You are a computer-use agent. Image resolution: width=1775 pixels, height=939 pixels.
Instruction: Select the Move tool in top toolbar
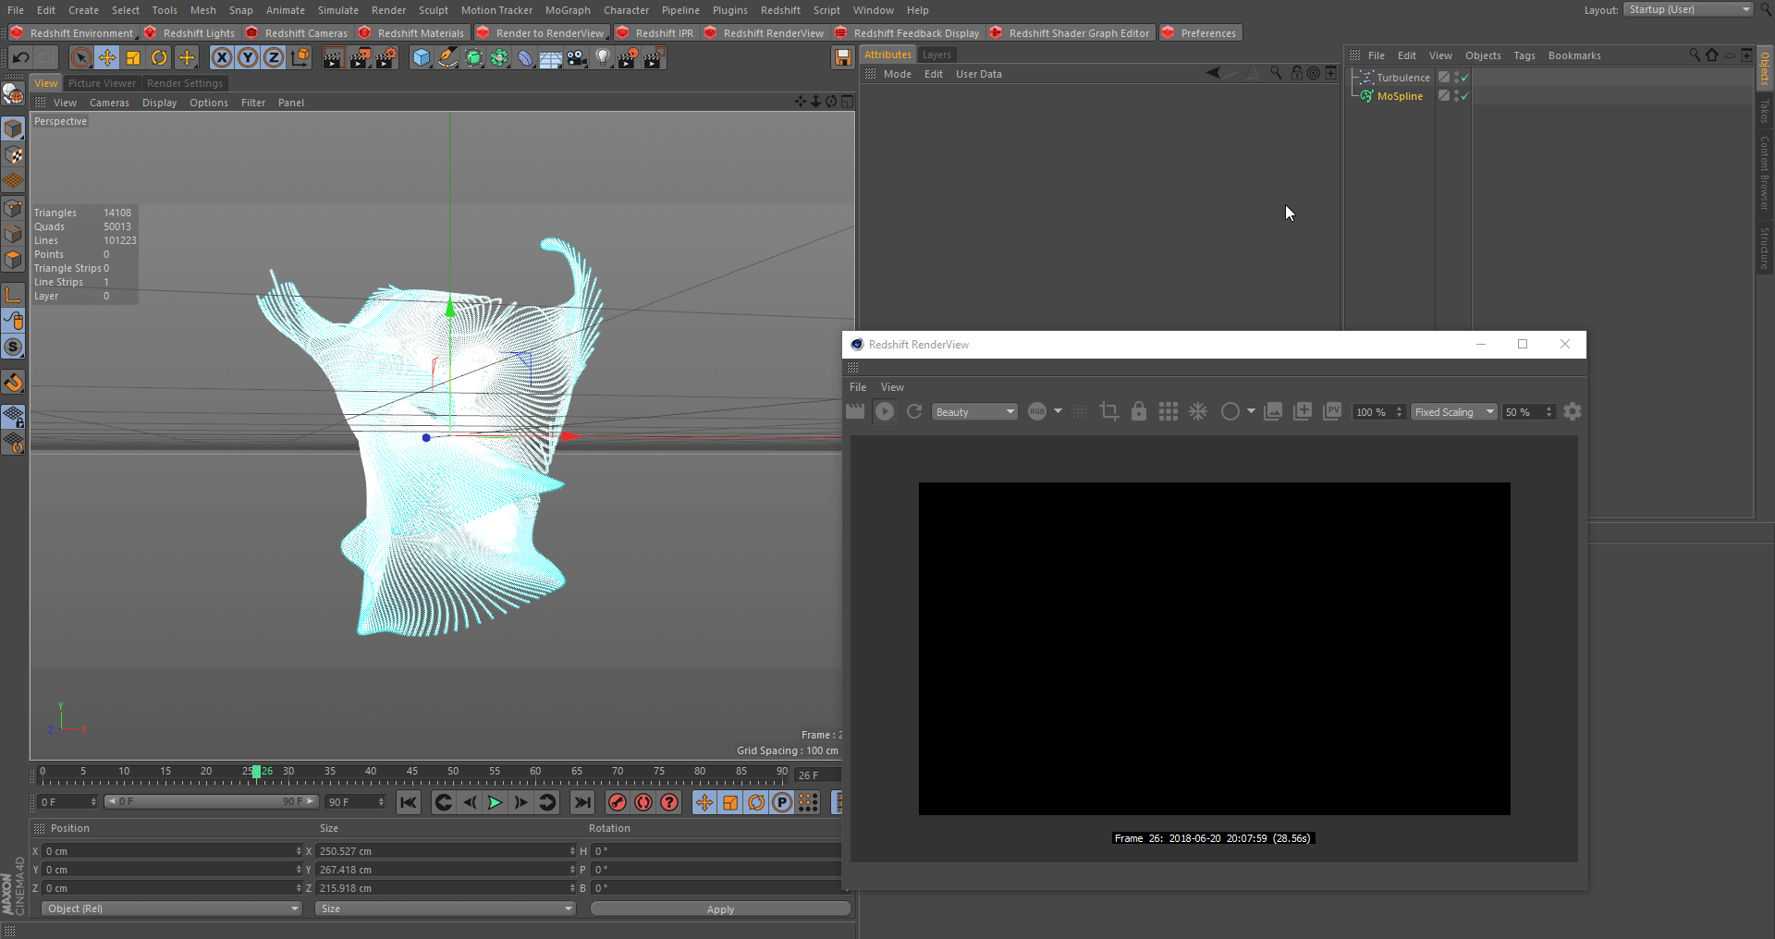pyautogui.click(x=107, y=58)
